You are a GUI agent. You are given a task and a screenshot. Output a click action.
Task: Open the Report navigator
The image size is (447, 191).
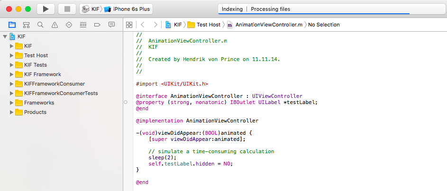(111, 25)
